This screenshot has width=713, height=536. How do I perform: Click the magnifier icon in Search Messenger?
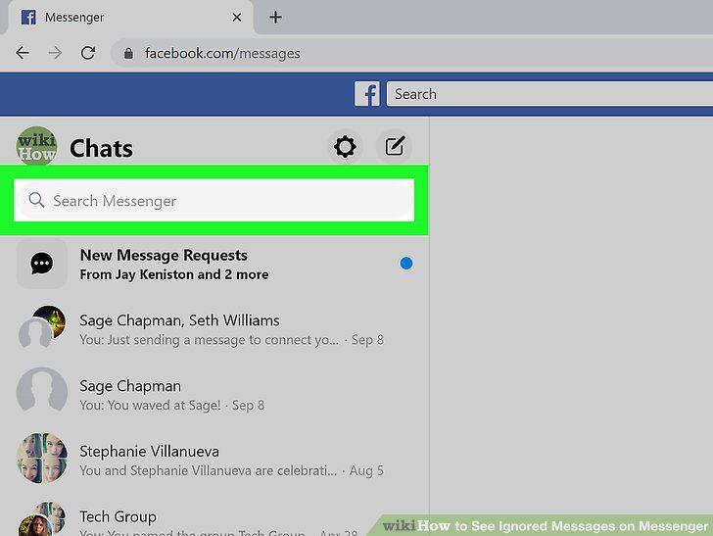click(36, 200)
